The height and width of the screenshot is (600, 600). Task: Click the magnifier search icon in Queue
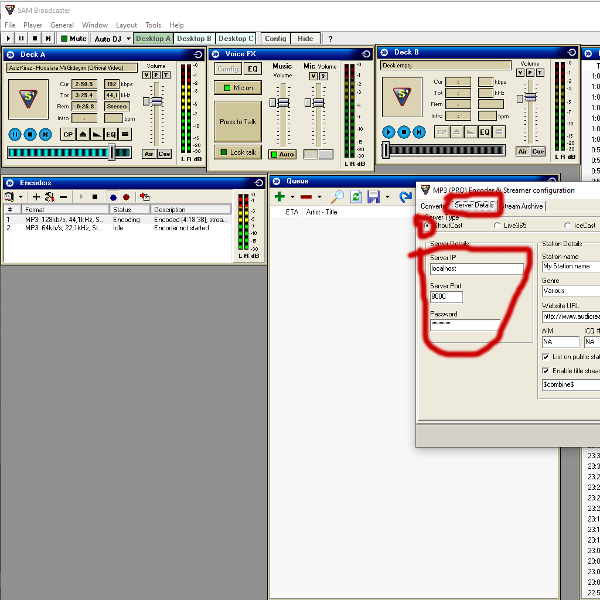[337, 197]
